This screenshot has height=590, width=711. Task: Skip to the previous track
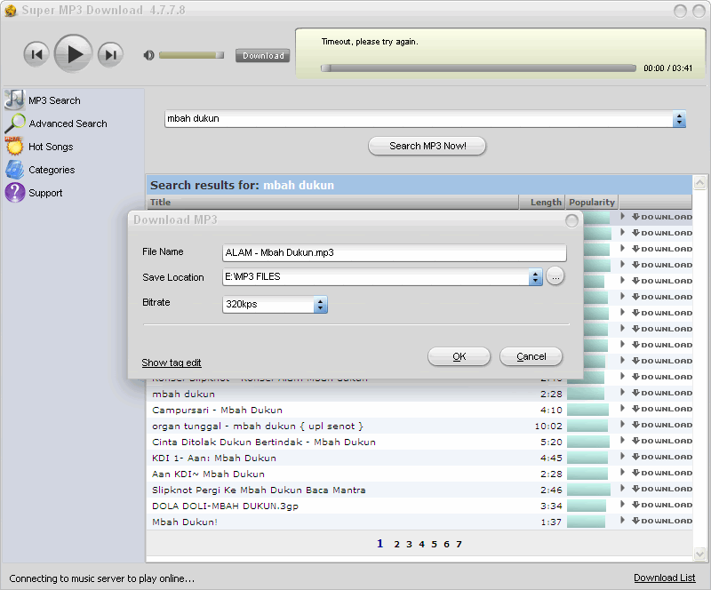(36, 53)
